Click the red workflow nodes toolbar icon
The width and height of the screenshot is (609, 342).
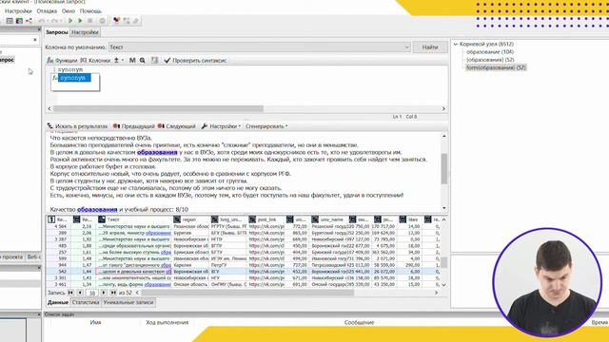tap(29, 21)
